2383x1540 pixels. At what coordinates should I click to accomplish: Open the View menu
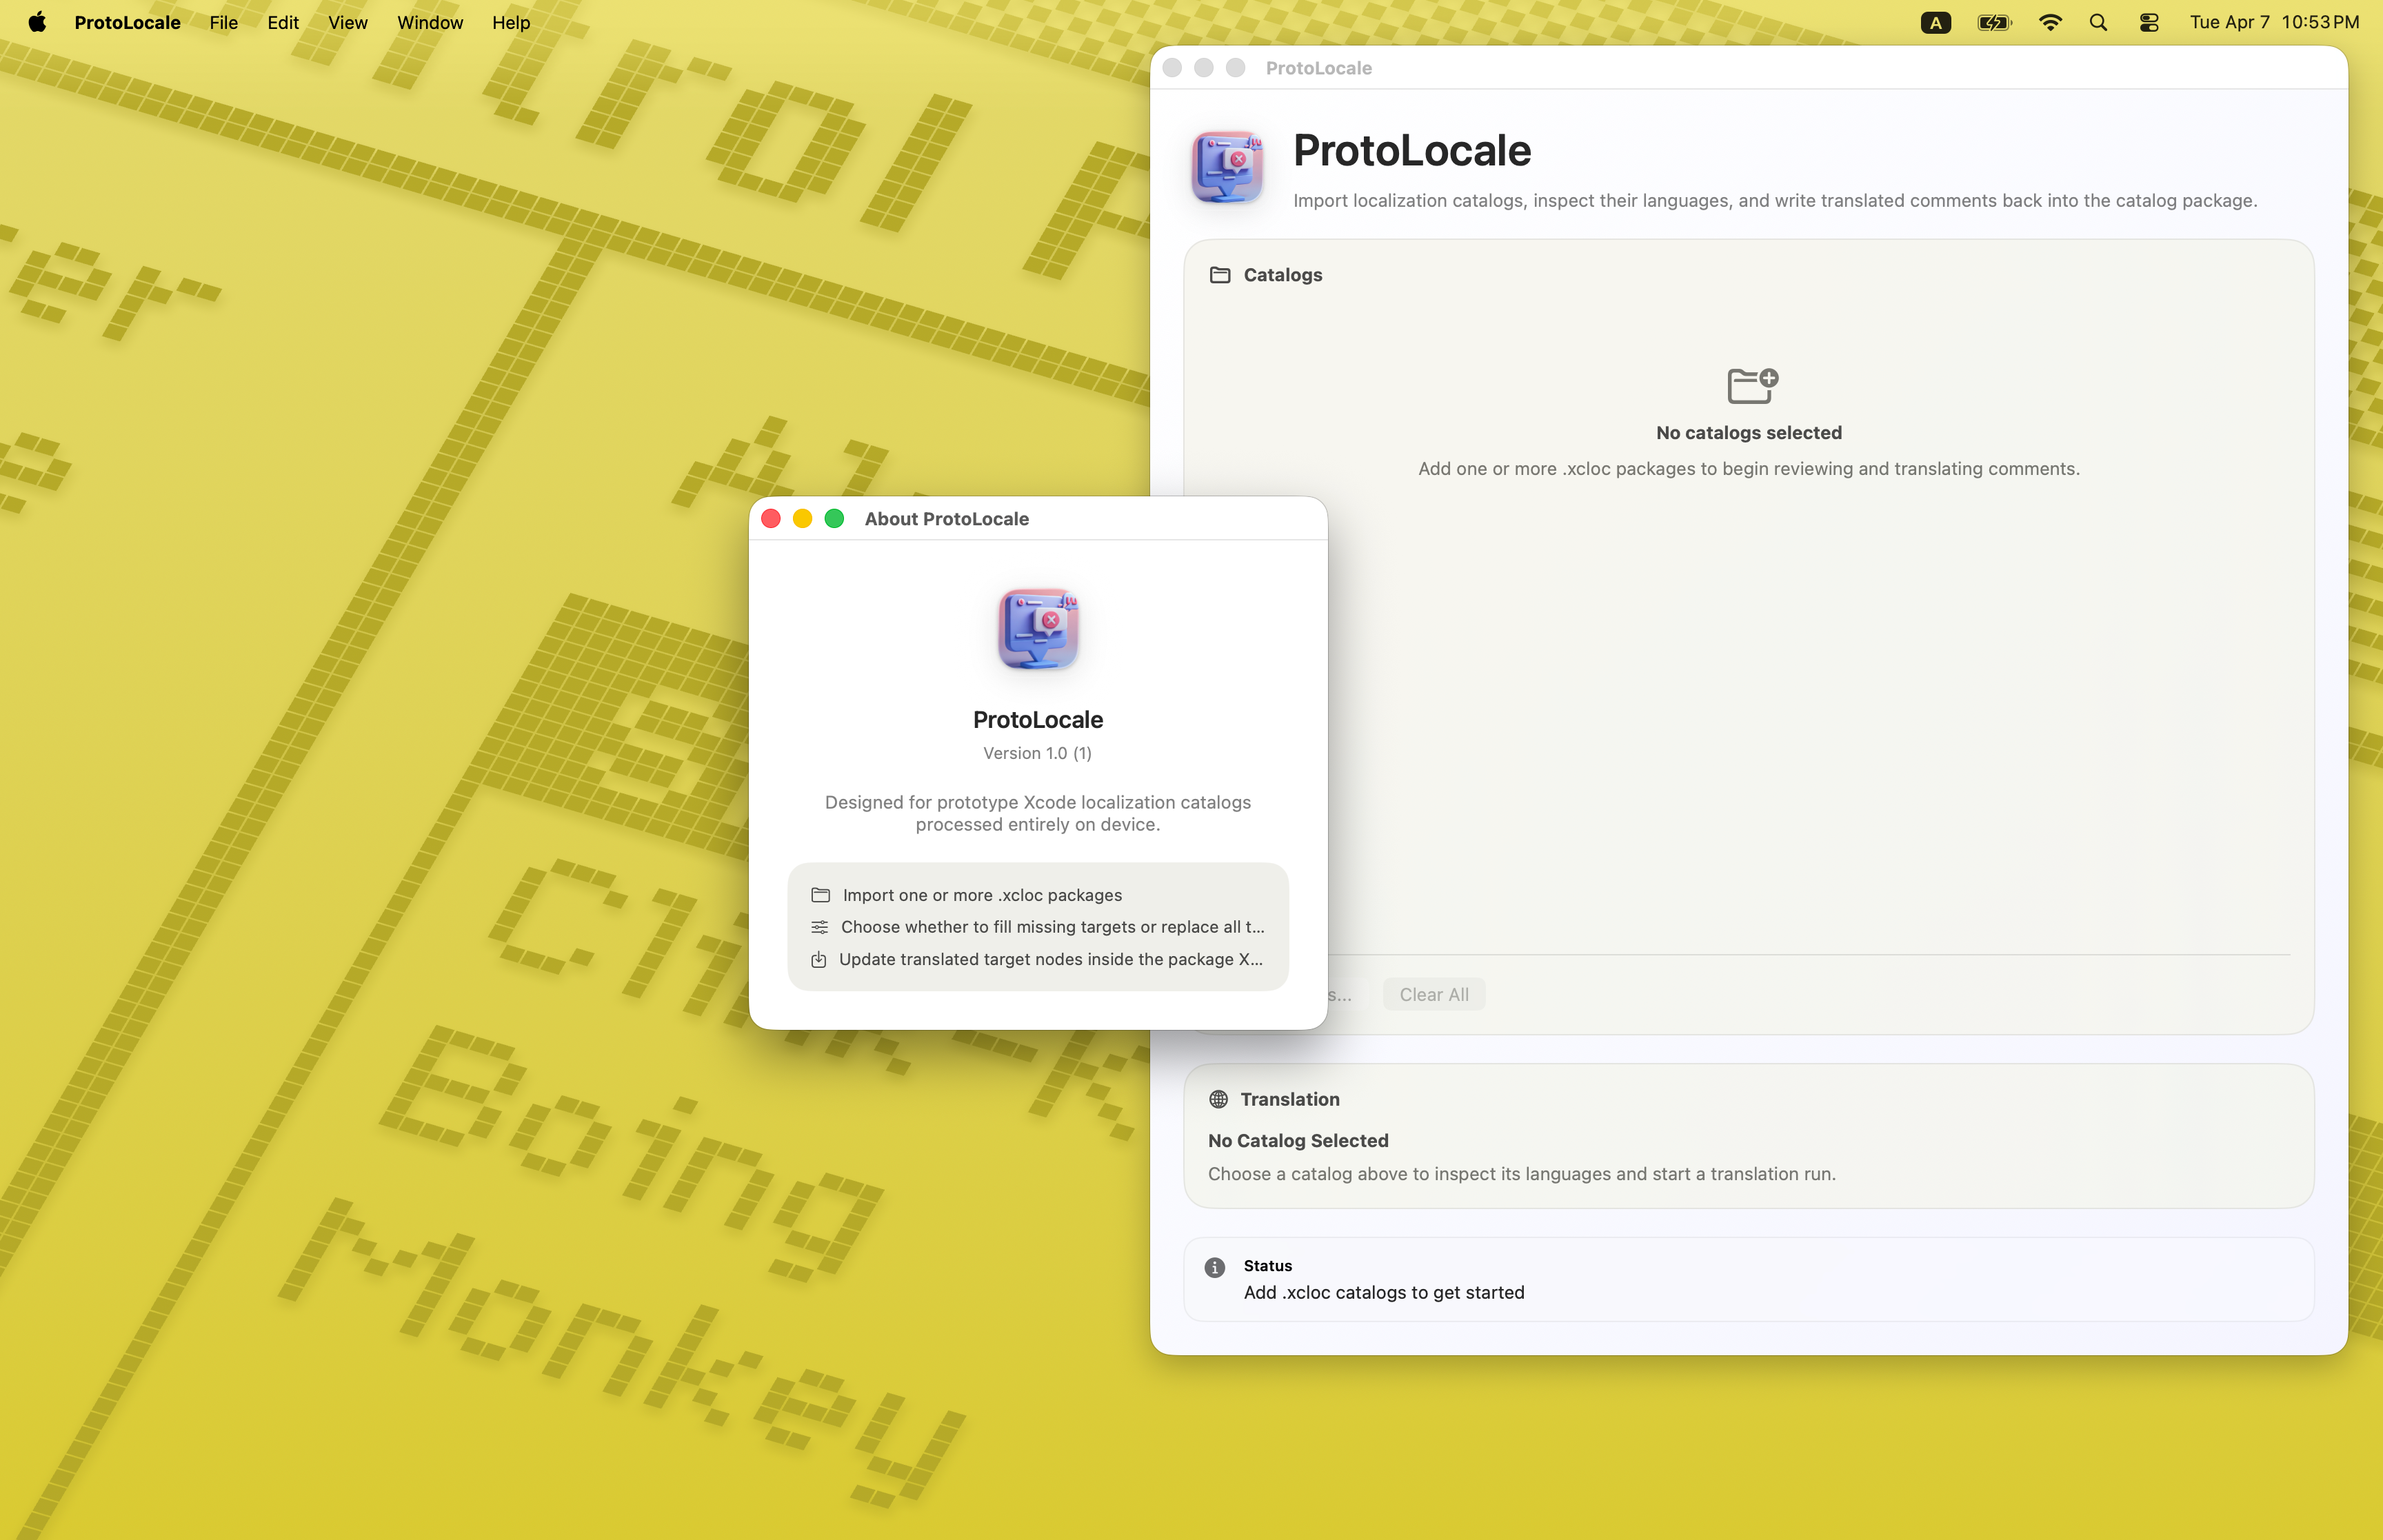[x=347, y=22]
